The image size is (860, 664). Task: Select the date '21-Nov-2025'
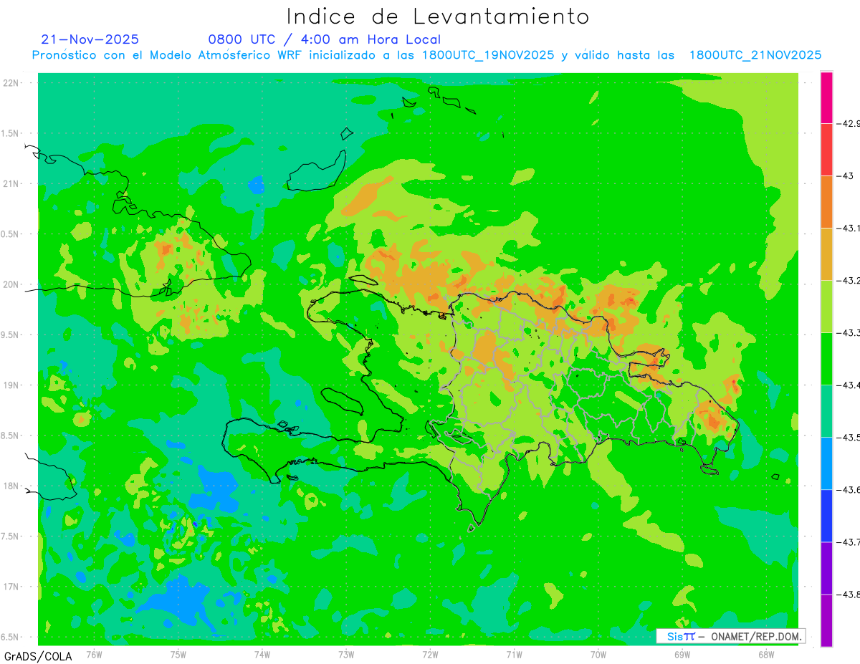[x=90, y=39]
